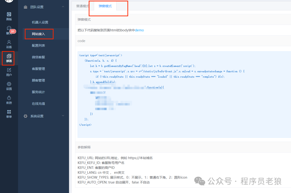Select 网站接入 menu item
Viewport: 291px width, 193px height.
click(39, 34)
